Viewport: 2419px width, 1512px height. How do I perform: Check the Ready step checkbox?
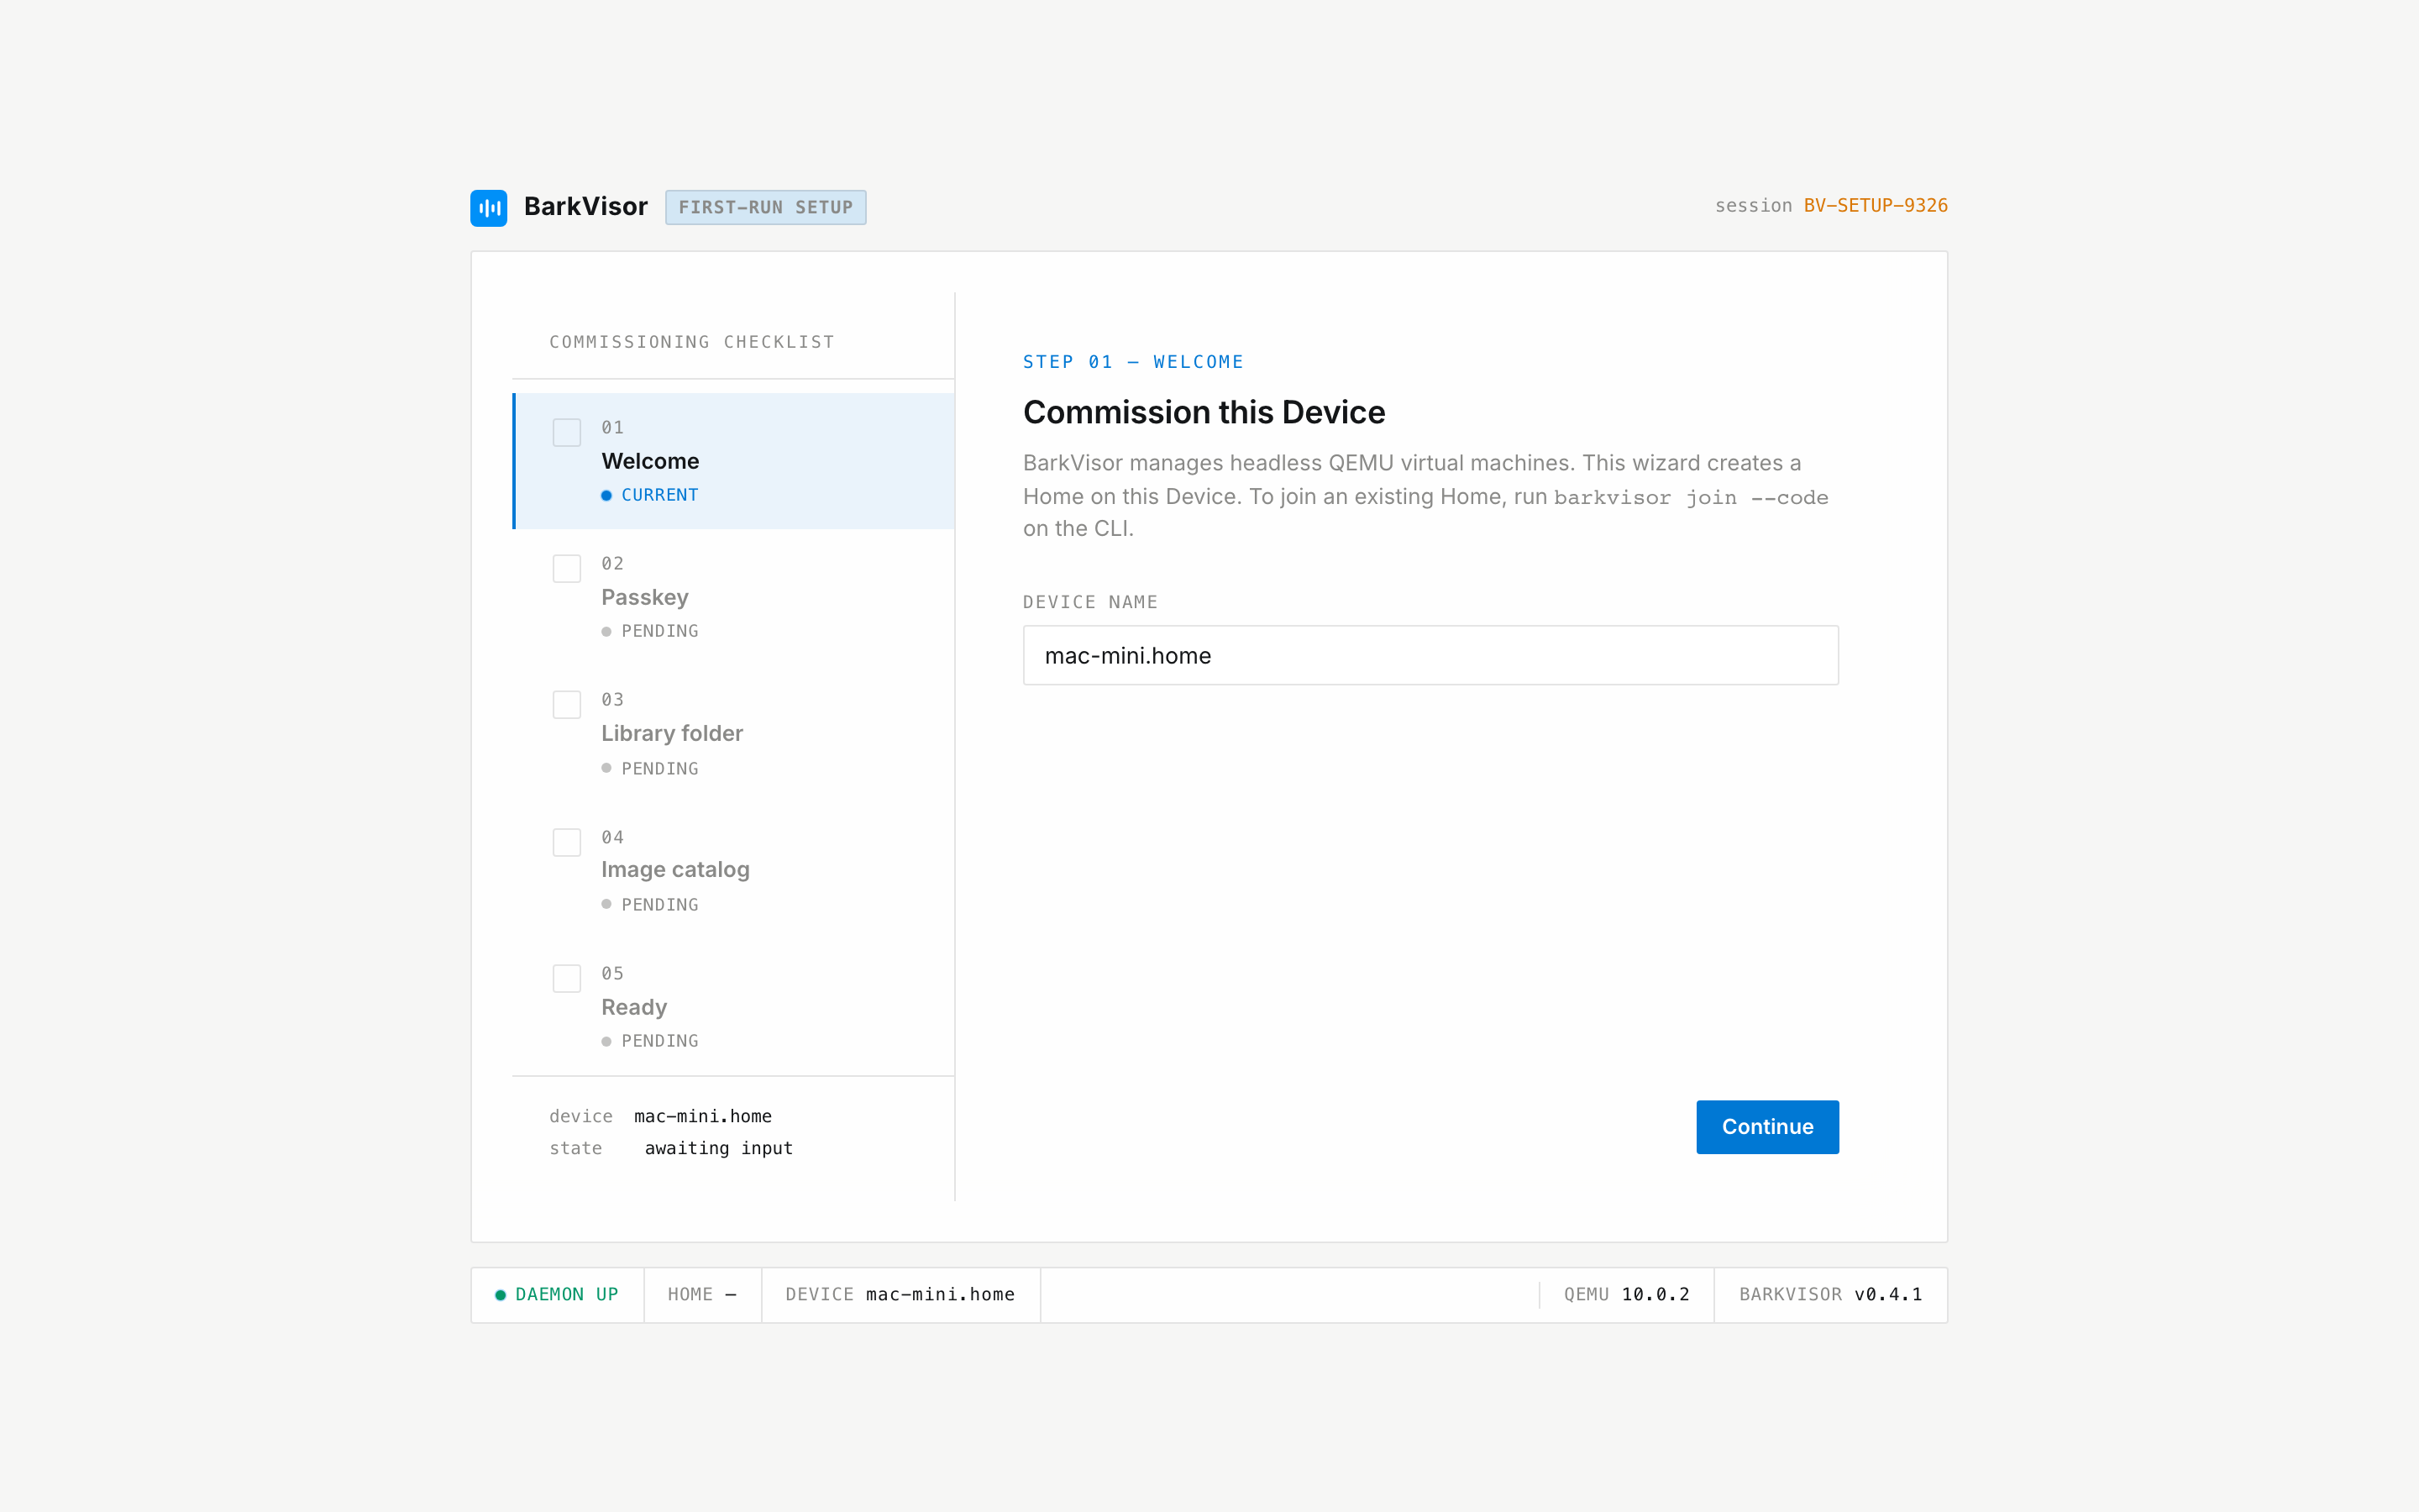[567, 978]
